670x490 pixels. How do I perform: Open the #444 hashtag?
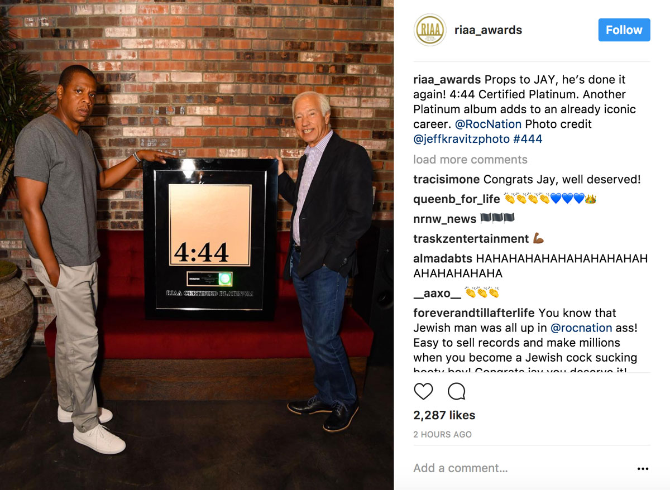(528, 139)
